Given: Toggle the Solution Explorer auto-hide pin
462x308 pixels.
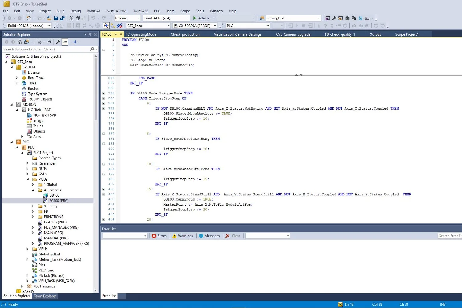Looking at the screenshot, I should (x=90, y=34).
